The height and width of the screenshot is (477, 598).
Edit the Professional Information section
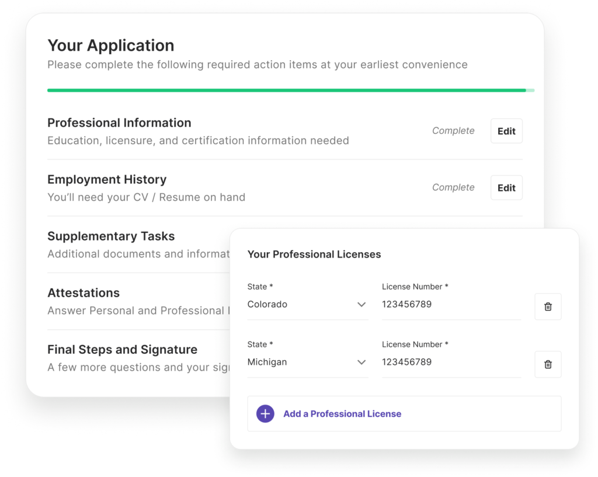click(x=506, y=131)
